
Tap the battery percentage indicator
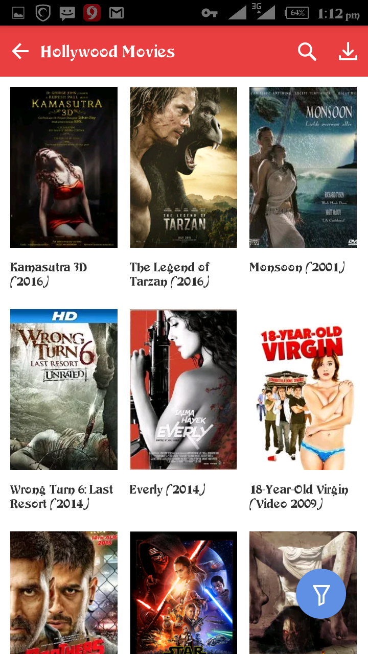296,13
